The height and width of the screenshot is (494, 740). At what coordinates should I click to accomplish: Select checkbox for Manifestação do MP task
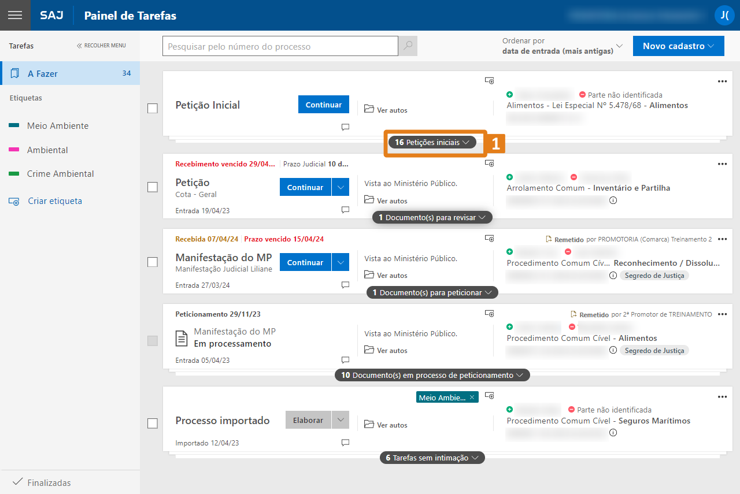tap(153, 262)
